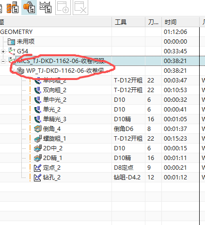Click the 刀... column header
205x225 pixels.
pos(153,22)
